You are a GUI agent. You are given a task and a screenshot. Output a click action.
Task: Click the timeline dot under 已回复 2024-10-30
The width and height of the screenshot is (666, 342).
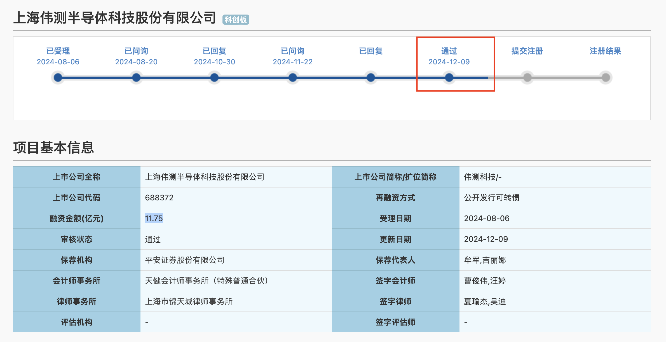(x=214, y=78)
